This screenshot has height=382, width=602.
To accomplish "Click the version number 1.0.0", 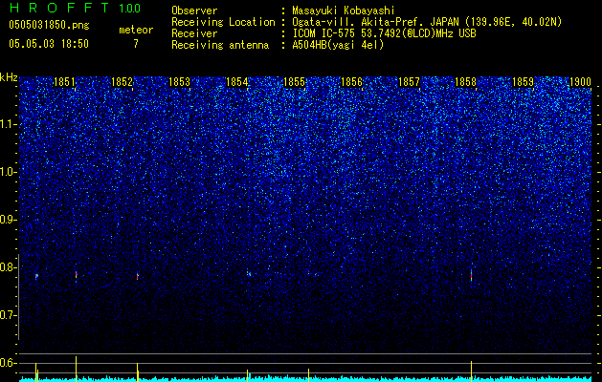I will tap(130, 9).
